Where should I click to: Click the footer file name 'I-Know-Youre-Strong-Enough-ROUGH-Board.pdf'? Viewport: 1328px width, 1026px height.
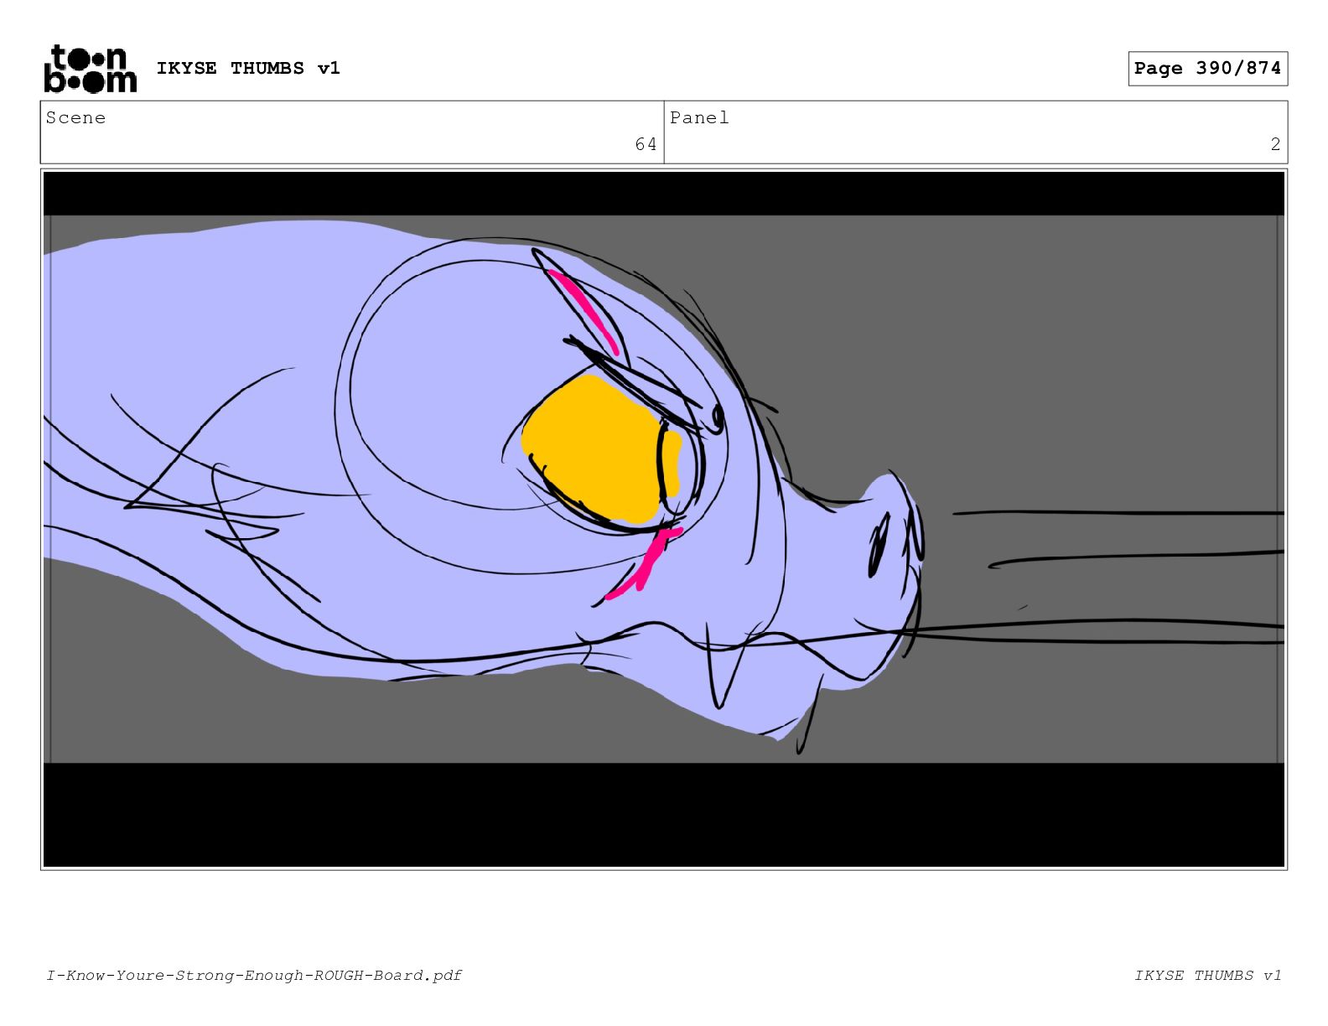254,975
